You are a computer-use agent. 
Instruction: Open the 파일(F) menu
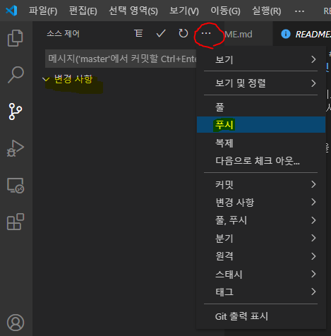[43, 11]
